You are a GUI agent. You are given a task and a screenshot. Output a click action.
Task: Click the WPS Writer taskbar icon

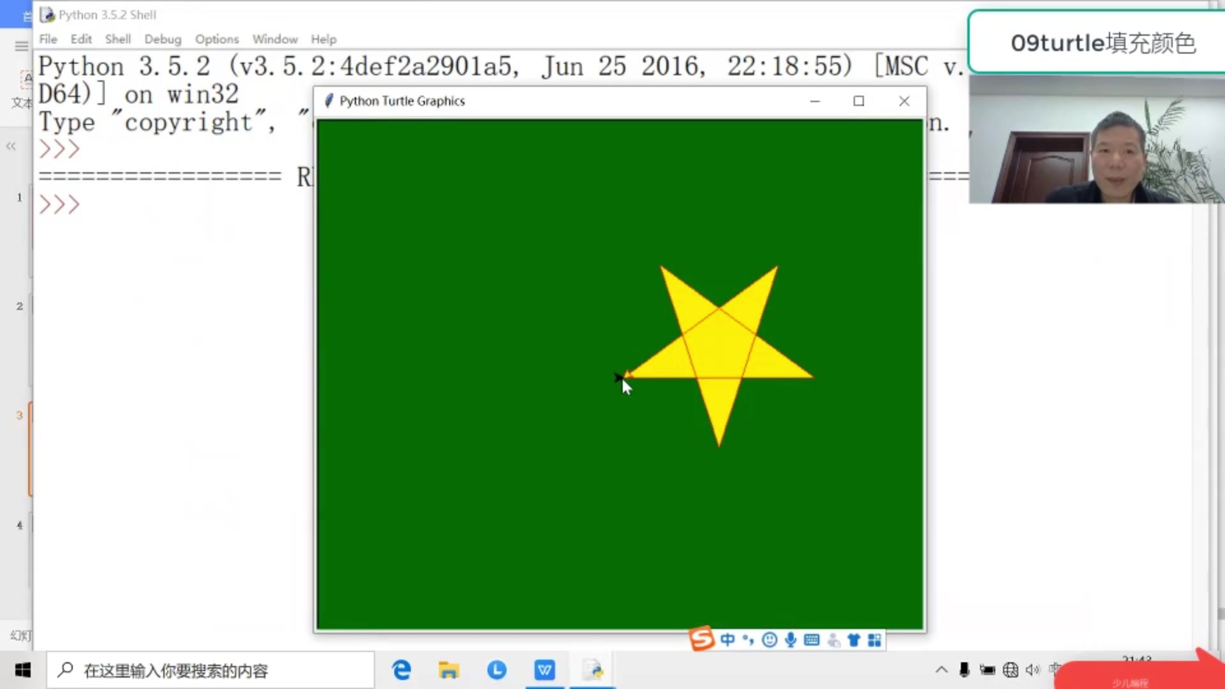pos(544,670)
